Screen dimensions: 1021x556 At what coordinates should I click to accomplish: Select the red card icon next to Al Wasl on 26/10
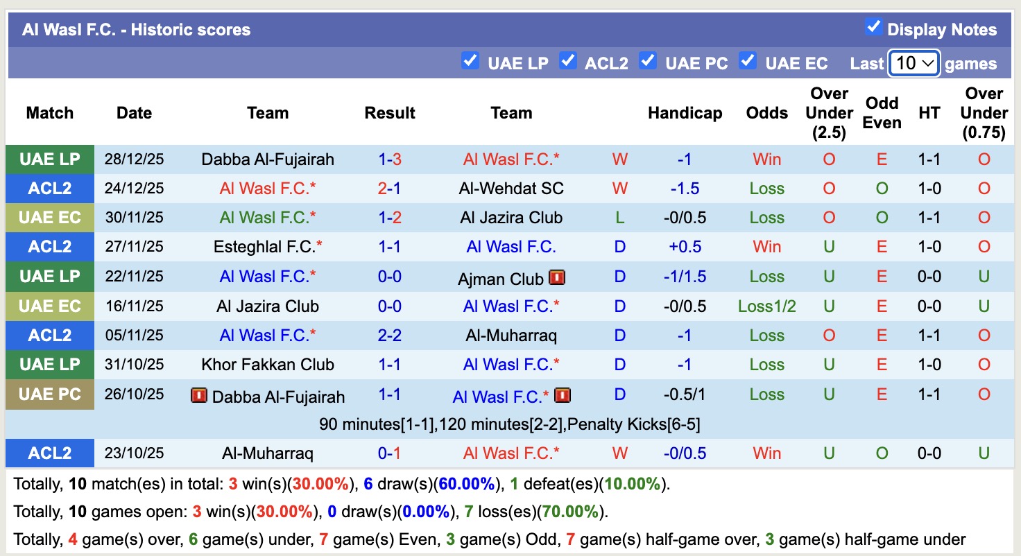tap(563, 394)
